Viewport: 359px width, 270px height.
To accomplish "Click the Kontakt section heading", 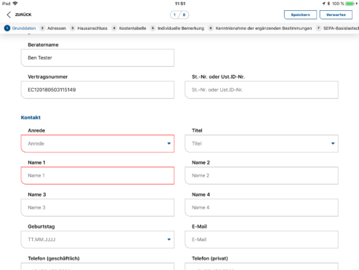I will click(x=31, y=117).
